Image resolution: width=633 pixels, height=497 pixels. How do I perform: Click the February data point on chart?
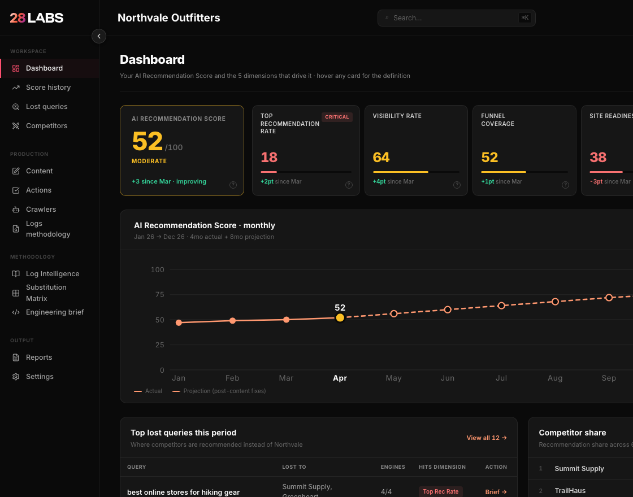232,321
